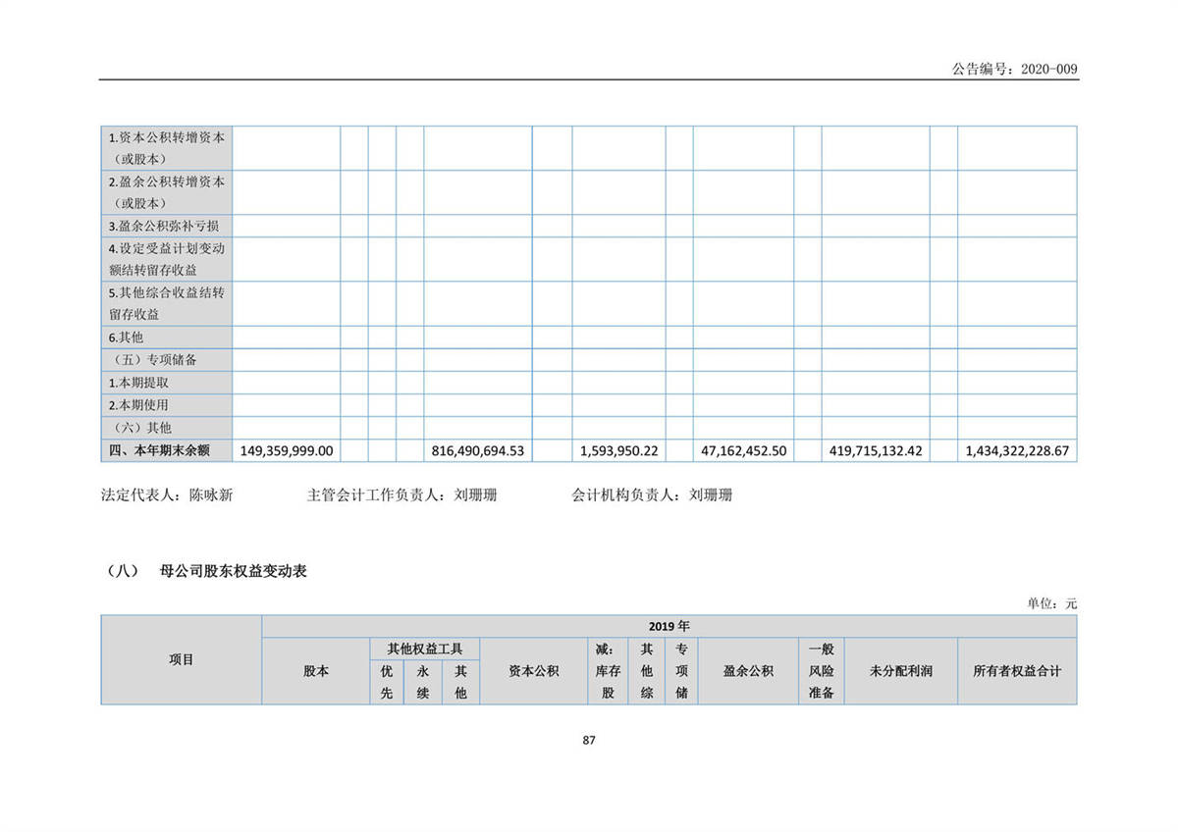
Task: Click the '项目' column header
Action: click(x=182, y=660)
